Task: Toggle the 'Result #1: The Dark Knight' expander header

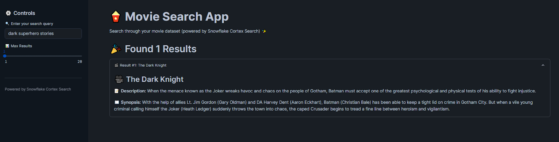Action: point(143,65)
